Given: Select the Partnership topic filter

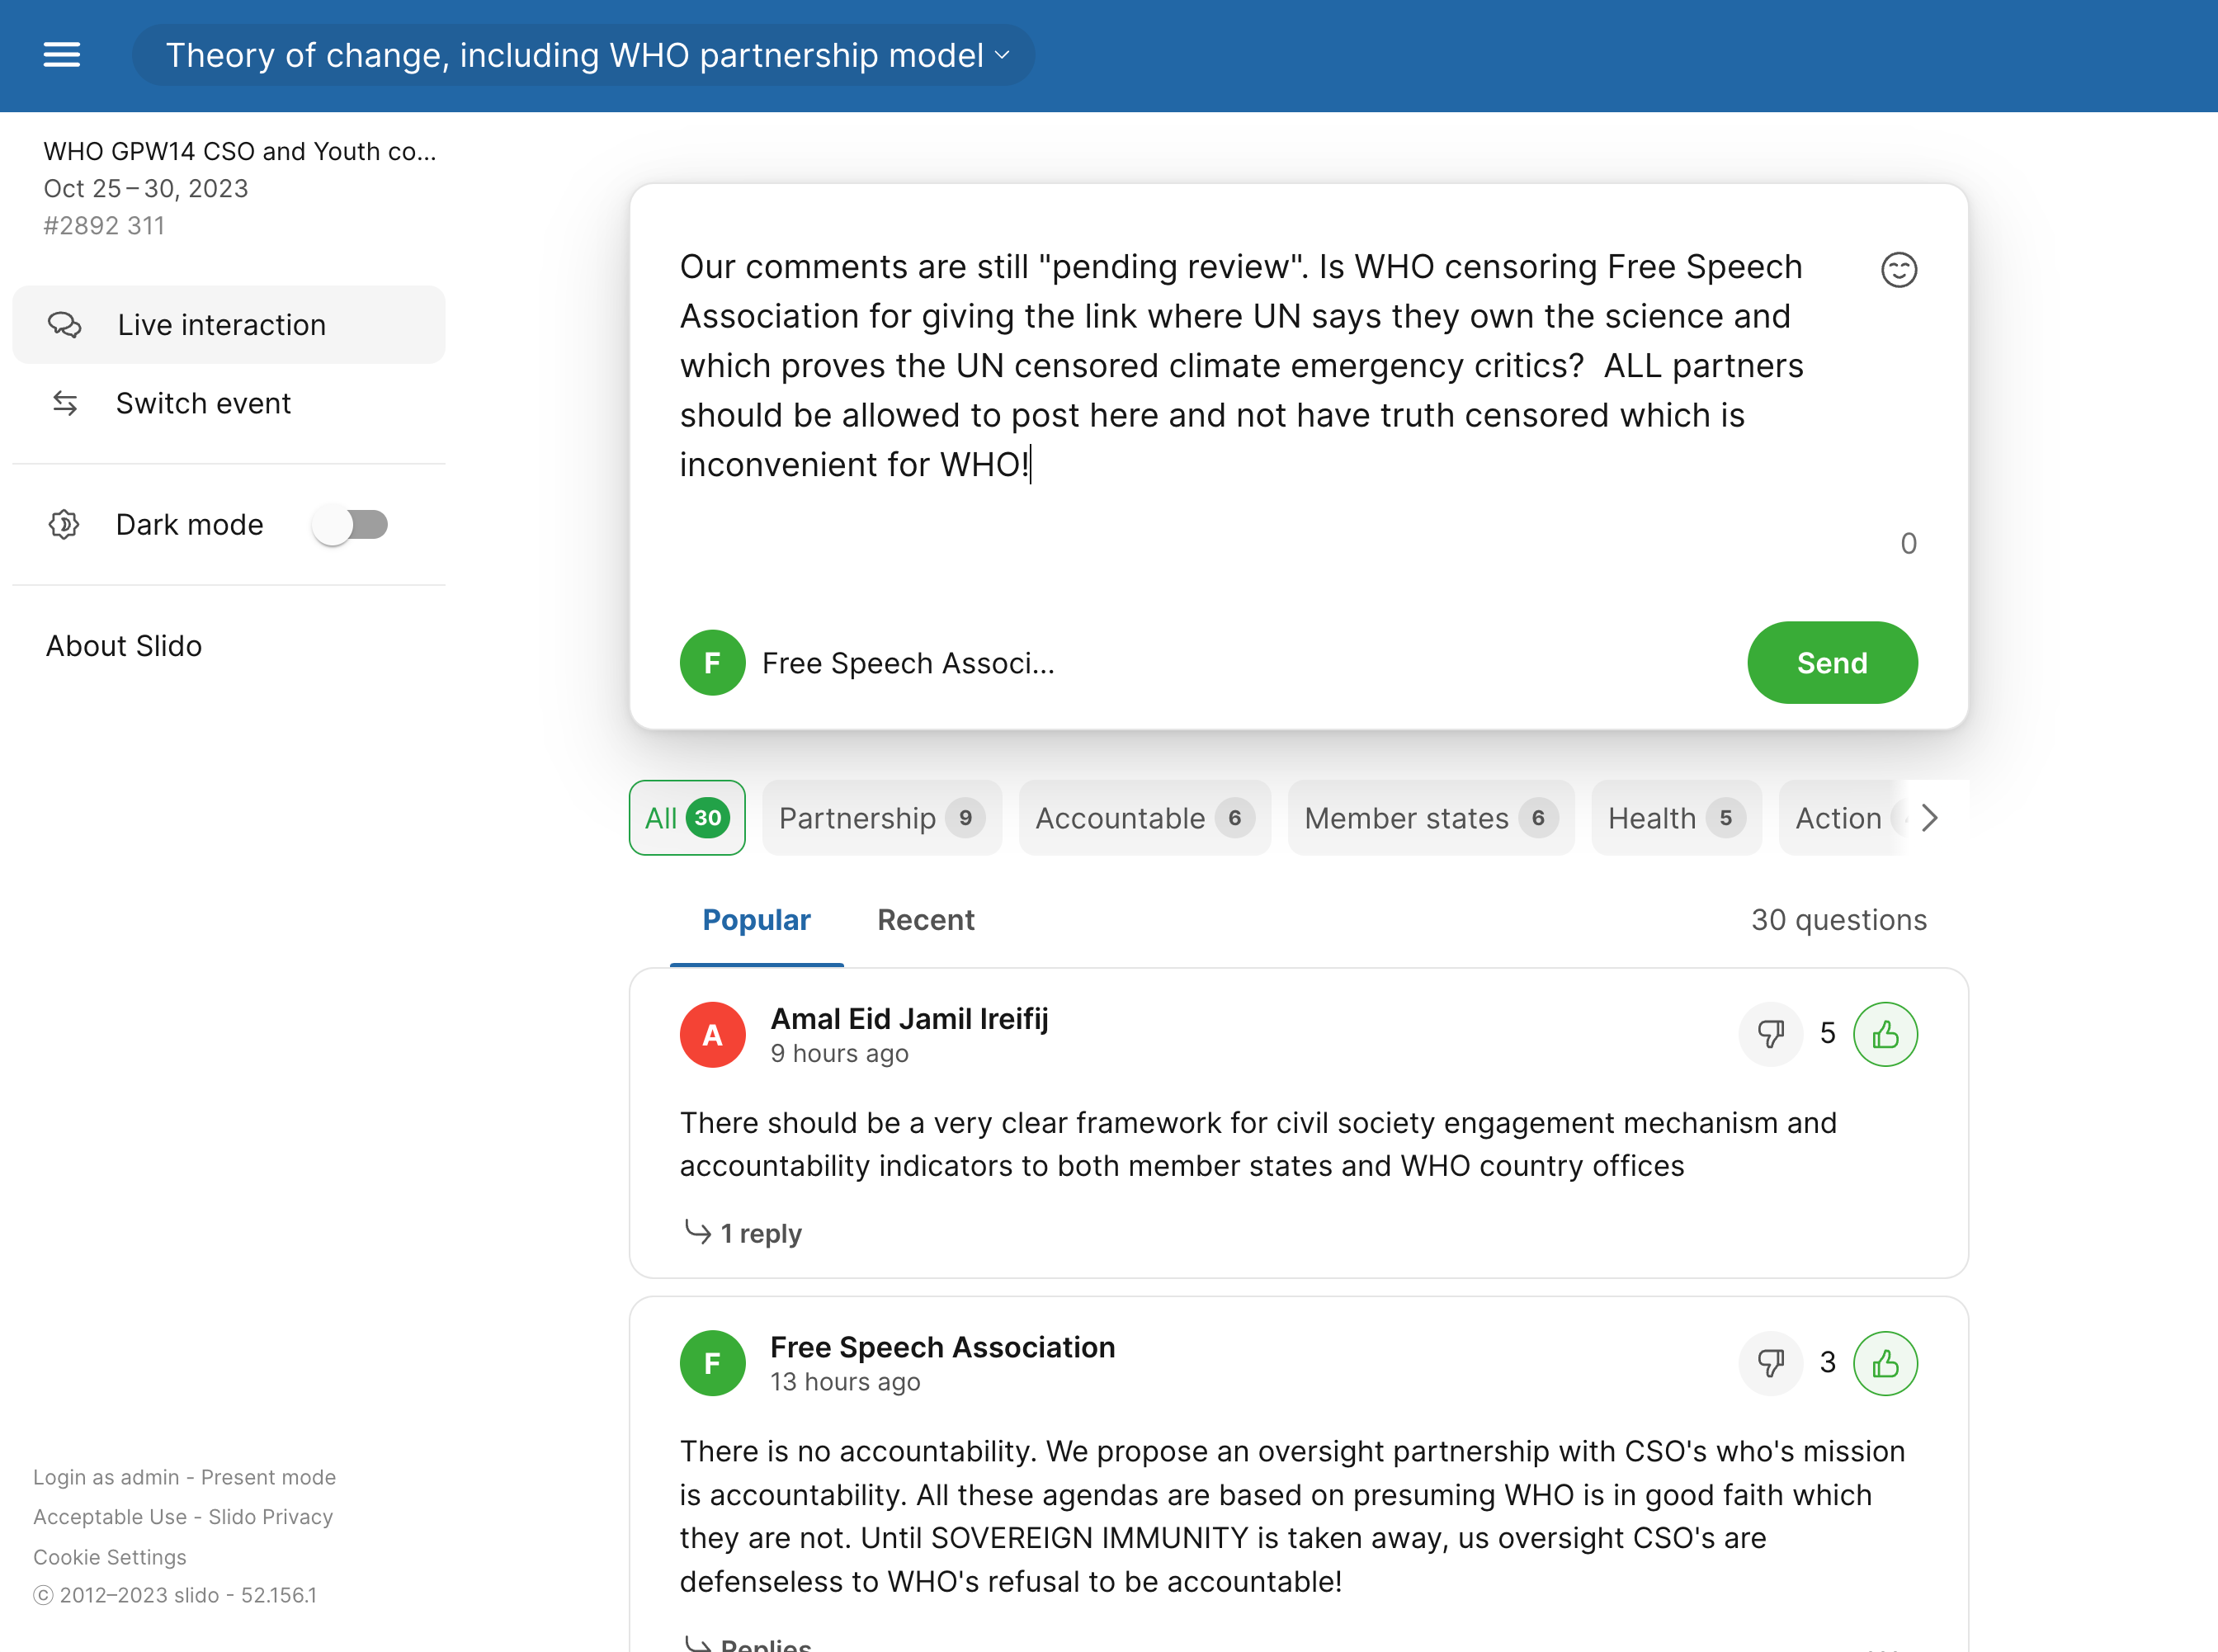Looking at the screenshot, I should [x=881, y=818].
